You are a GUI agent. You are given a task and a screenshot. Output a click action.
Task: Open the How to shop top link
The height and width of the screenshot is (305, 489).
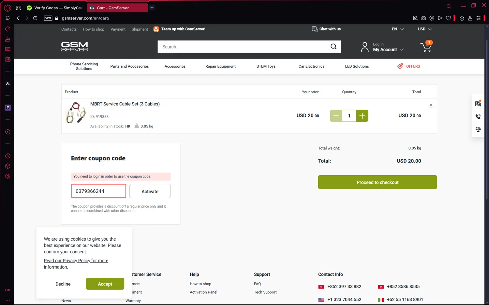pos(94,29)
